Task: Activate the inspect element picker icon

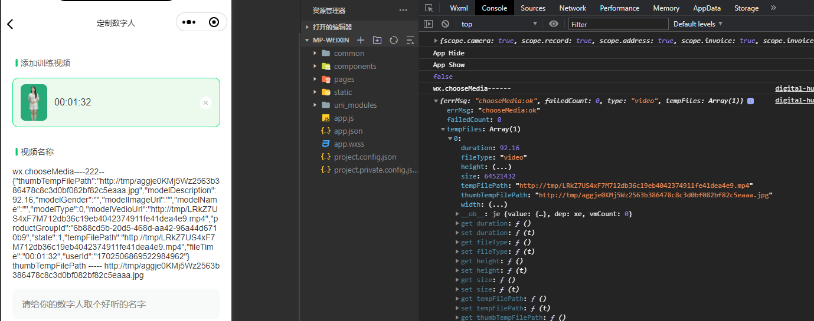Action: [429, 8]
